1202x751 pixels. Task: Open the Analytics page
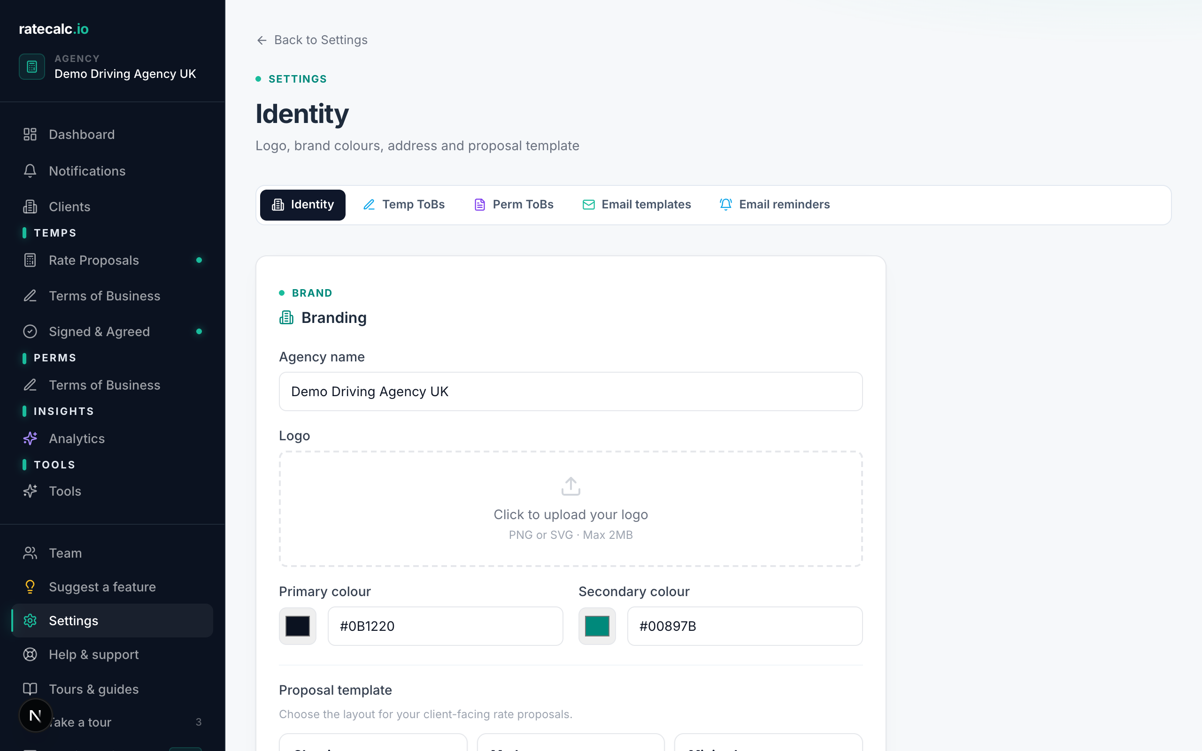coord(112,438)
